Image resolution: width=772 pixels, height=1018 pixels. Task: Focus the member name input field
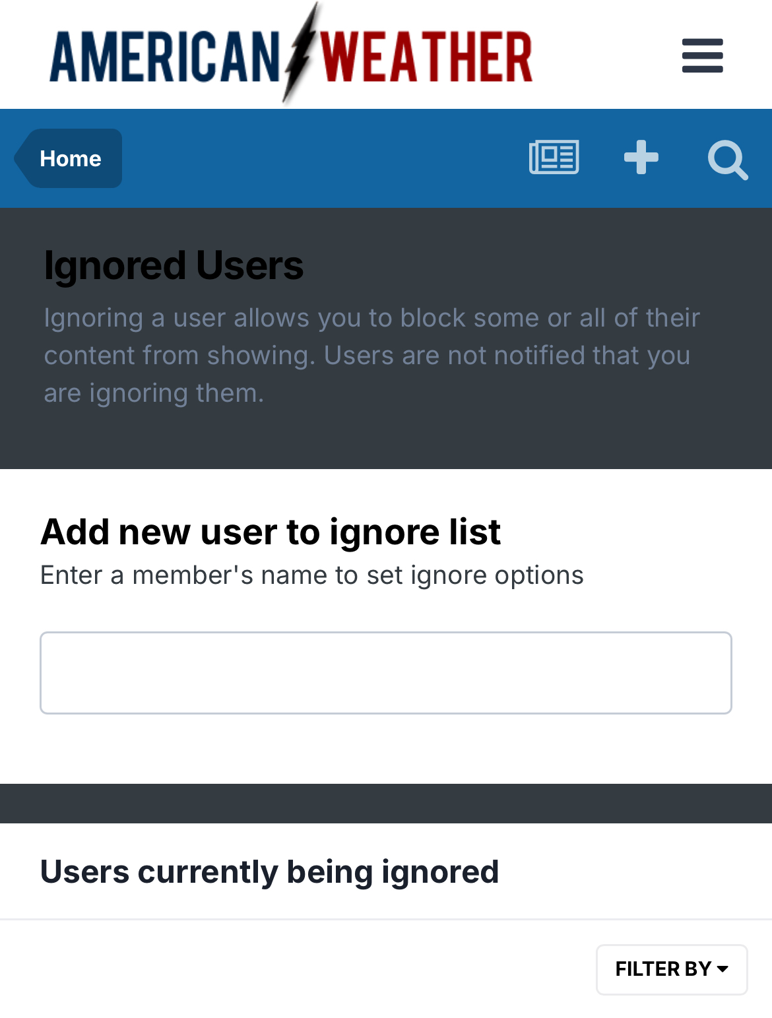(386, 672)
